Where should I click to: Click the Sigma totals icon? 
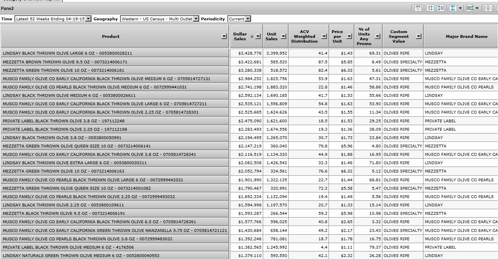tap(453, 8)
